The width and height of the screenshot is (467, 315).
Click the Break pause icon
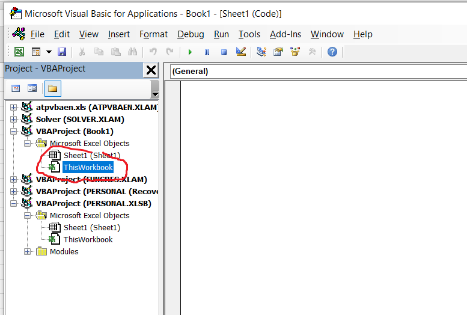click(207, 52)
